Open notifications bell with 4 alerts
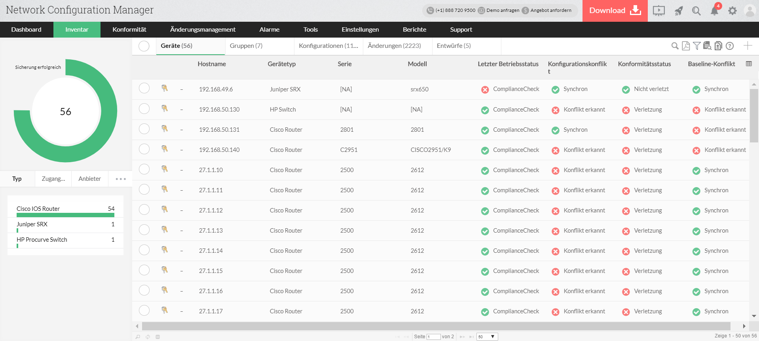759x341 pixels. [715, 10]
